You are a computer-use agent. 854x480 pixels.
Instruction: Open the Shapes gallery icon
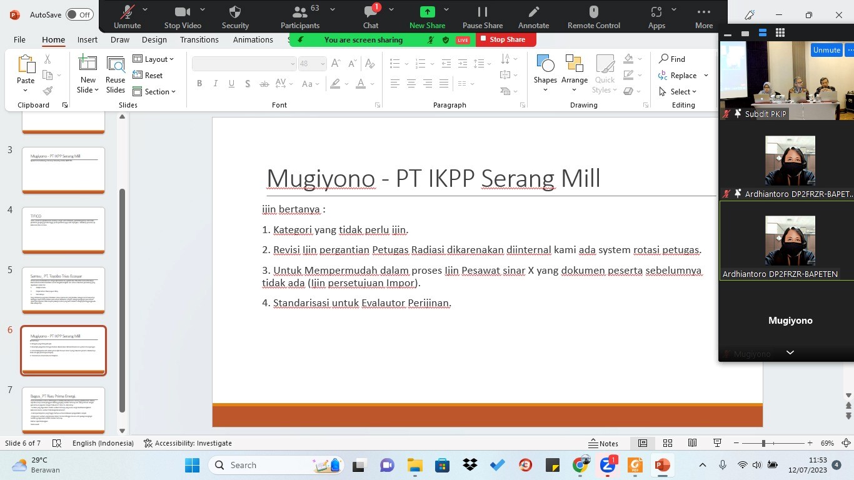point(545,64)
